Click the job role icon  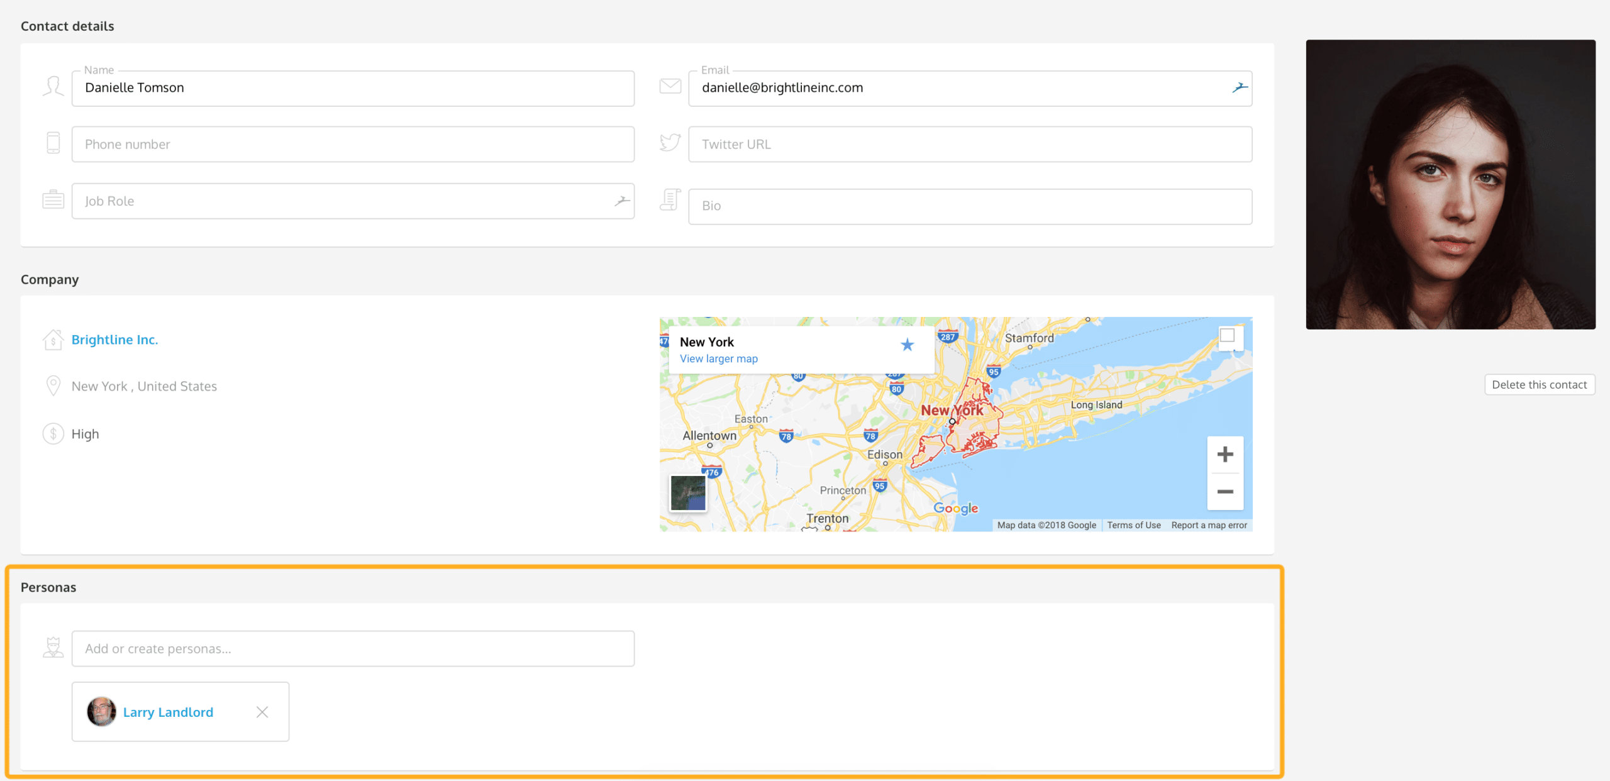(x=52, y=199)
